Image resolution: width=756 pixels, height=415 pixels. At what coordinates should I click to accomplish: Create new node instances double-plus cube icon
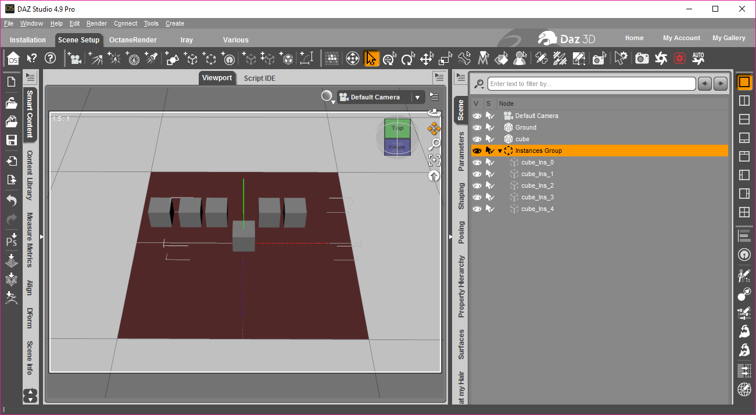point(268,58)
